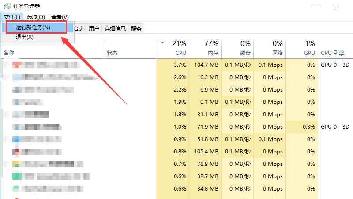Screen dimensions: 353x199
Task: Switch to the 用户 tab
Action: click(x=94, y=29)
